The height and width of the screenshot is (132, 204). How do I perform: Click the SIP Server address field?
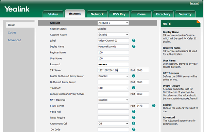click(x=113, y=70)
